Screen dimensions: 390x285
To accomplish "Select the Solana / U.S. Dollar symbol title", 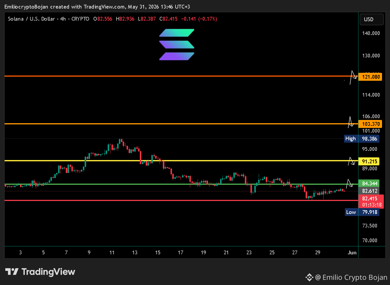I will 32,19.
